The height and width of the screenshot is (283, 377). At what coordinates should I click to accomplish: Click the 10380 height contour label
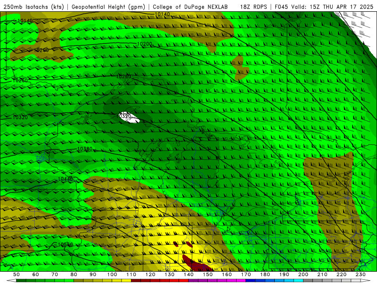coord(85,149)
